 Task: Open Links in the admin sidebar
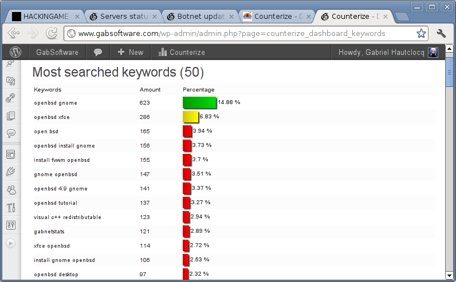click(x=10, y=98)
